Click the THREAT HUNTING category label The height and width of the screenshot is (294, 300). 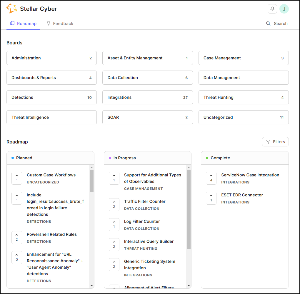tap(141, 249)
